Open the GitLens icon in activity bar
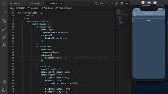This screenshot has height=94, width=168. coord(4,45)
